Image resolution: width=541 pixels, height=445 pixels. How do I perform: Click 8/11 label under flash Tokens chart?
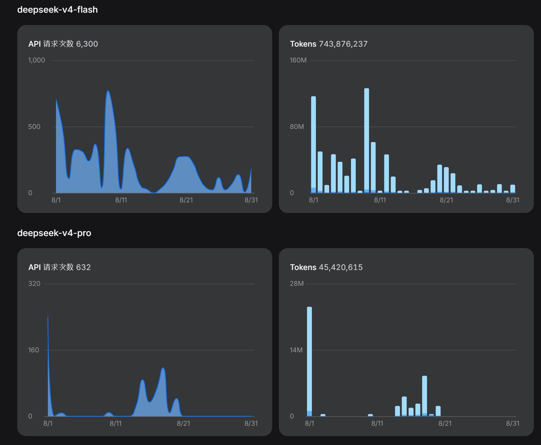pos(380,200)
